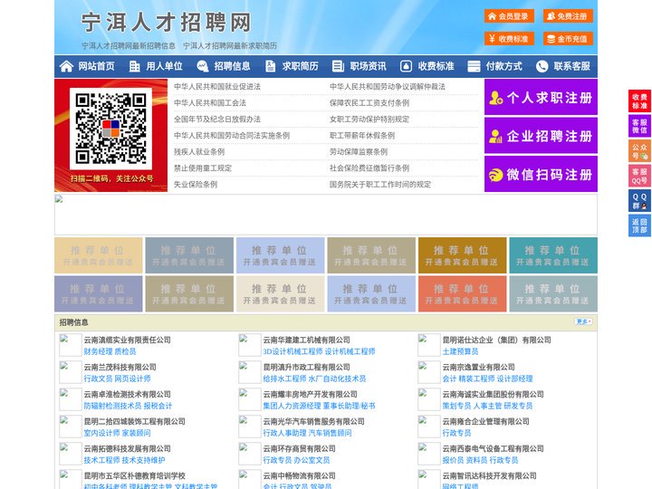Click the orange 收费标准 header button

509,39
